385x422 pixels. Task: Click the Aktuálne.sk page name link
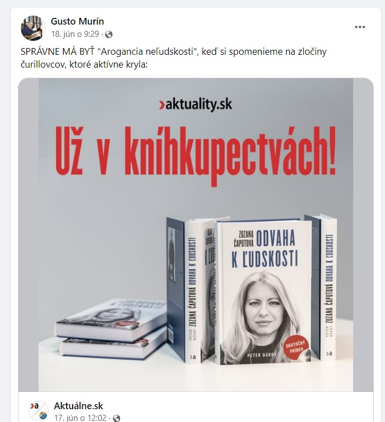[78, 406]
